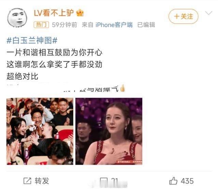Click the thumbs-up like icon
The height and width of the screenshot is (190, 218).
(173, 181)
